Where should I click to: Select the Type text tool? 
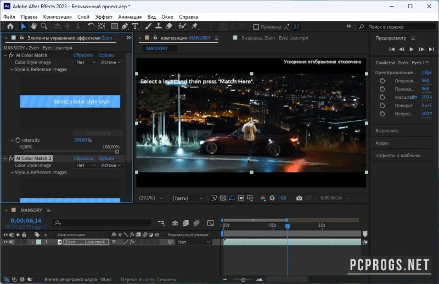(x=135, y=26)
